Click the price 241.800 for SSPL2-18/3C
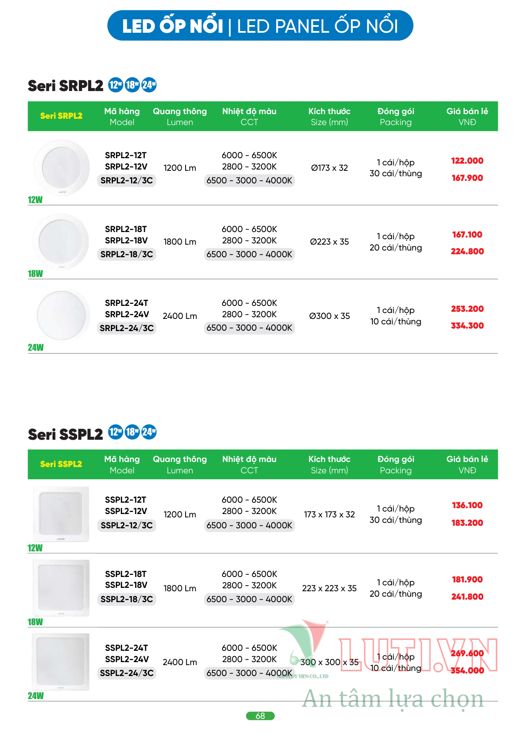This screenshot has height=736, width=521. pyautogui.click(x=467, y=597)
